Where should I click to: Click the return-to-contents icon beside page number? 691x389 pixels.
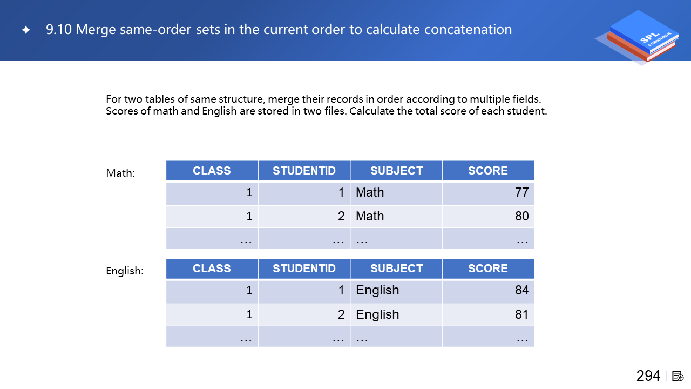click(678, 376)
